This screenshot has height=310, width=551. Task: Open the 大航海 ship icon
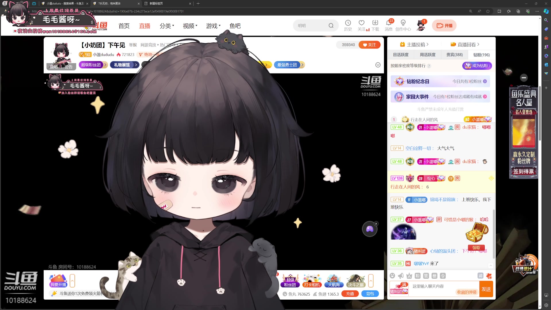point(334,281)
